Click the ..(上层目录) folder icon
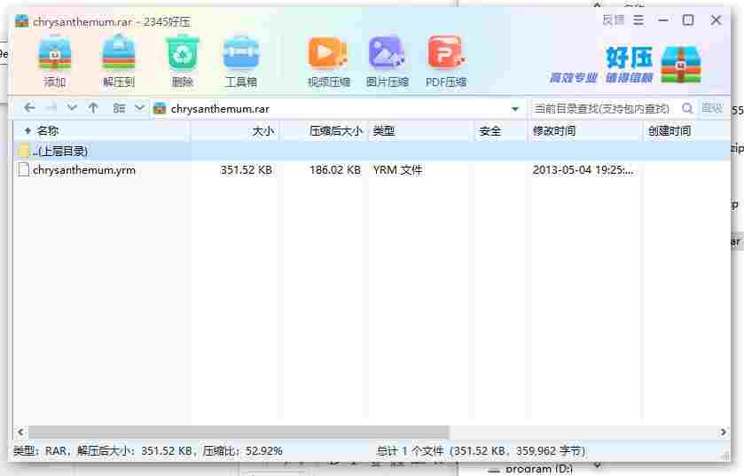Viewport: 744px width, 476px height. point(23,151)
